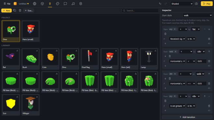Select the project Dino actor card
The width and height of the screenshot is (214, 120).
(11, 31)
